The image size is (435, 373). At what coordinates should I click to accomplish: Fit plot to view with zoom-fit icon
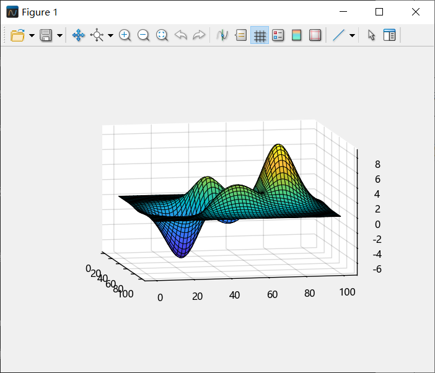[x=162, y=35]
